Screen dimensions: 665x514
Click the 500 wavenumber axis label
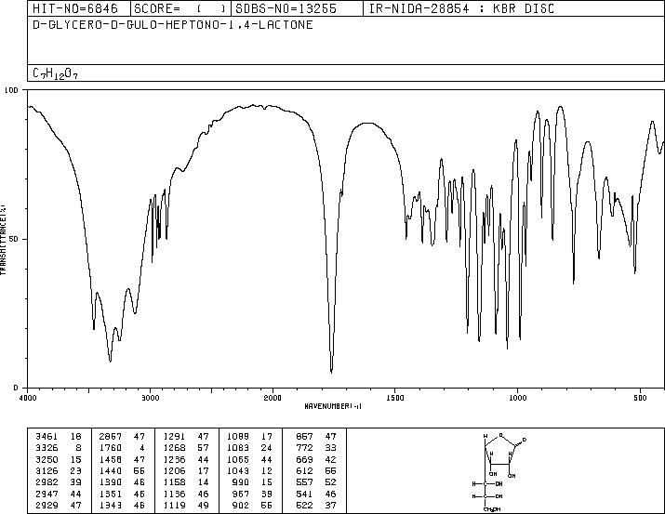click(641, 398)
